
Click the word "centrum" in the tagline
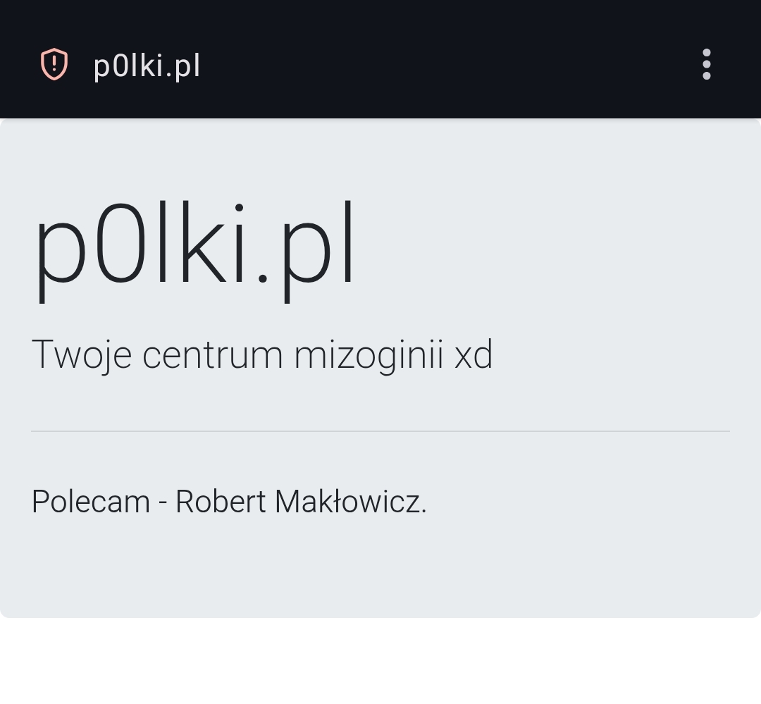[212, 354]
